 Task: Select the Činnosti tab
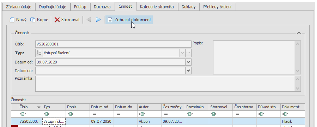[x=125, y=6]
